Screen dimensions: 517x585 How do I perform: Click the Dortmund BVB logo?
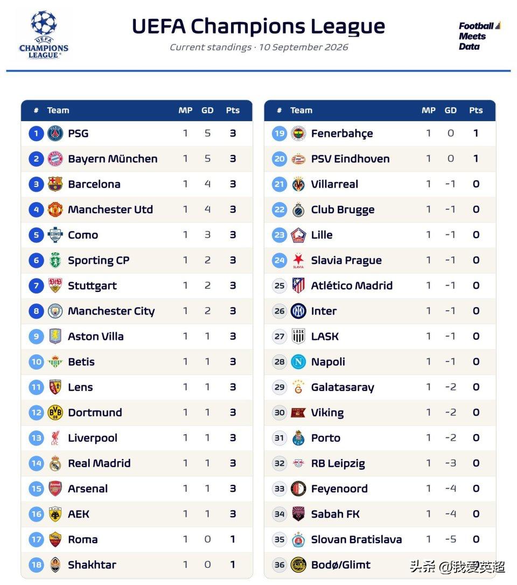point(55,412)
